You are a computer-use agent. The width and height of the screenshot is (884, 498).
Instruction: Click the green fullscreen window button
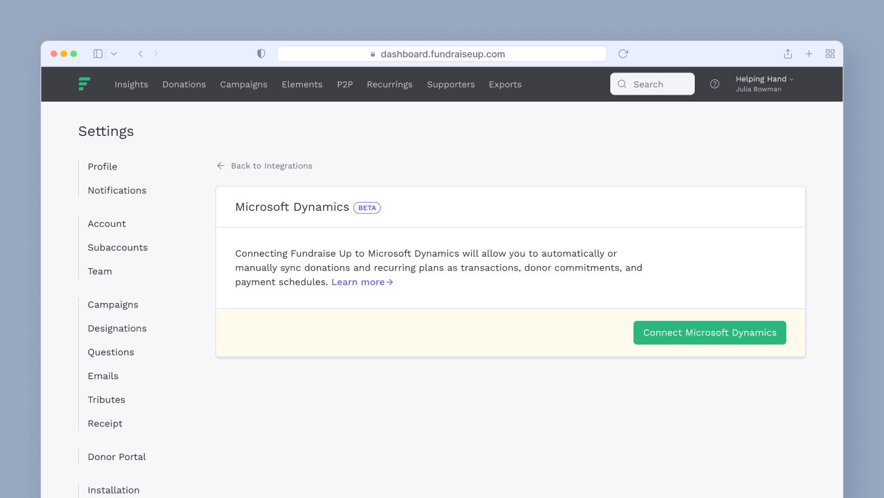coord(74,54)
